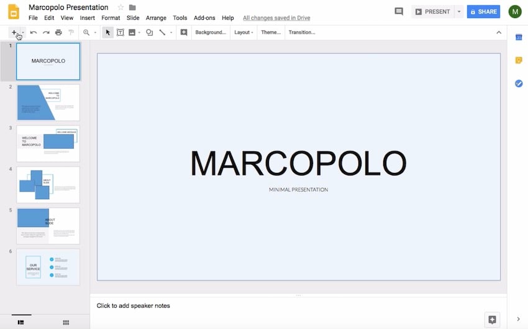Open the Google Keep sidebar icon
The height and width of the screenshot is (329, 528).
[x=518, y=60]
